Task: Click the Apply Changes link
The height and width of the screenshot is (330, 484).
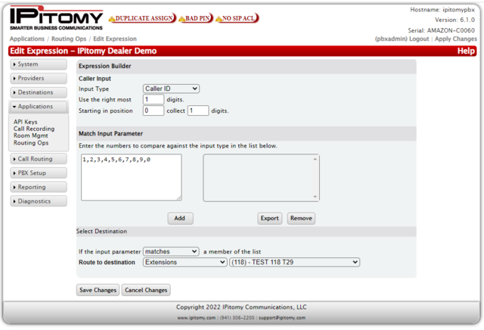Action: (x=455, y=39)
